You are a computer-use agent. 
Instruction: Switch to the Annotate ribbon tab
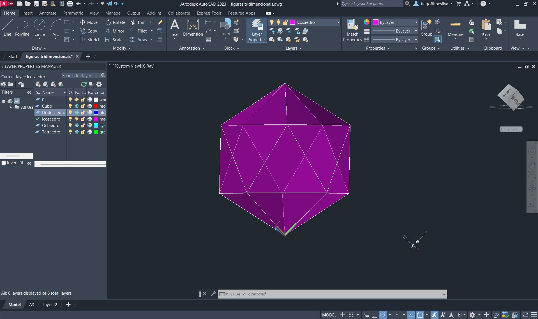pos(48,13)
